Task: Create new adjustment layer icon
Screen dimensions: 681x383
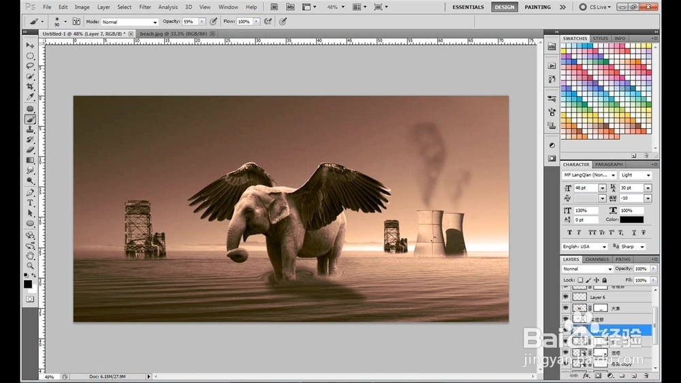Action: (x=610, y=376)
